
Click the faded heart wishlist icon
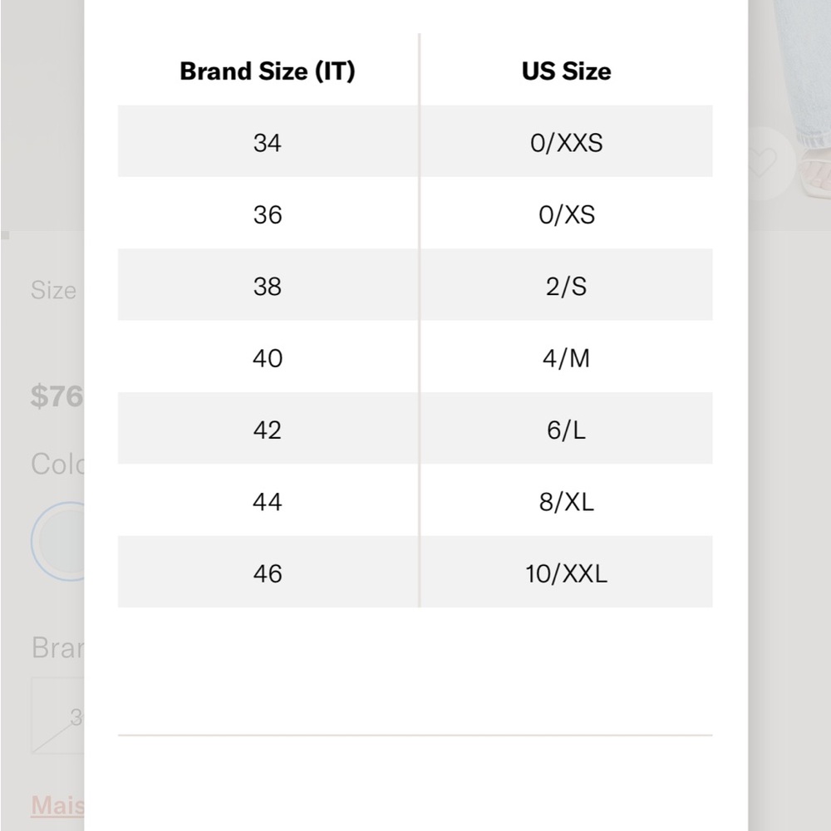pyautogui.click(x=762, y=162)
